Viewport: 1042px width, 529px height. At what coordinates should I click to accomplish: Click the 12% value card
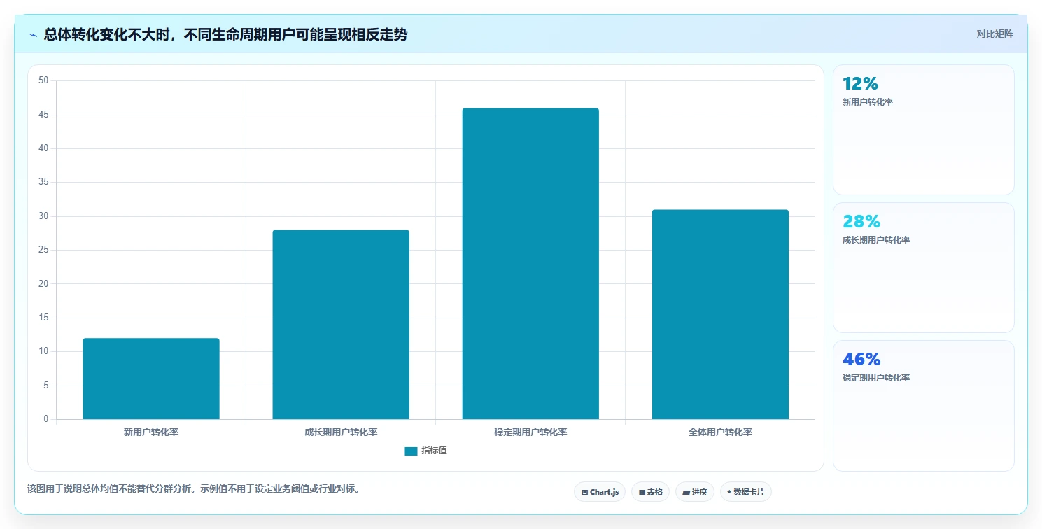tap(923, 129)
